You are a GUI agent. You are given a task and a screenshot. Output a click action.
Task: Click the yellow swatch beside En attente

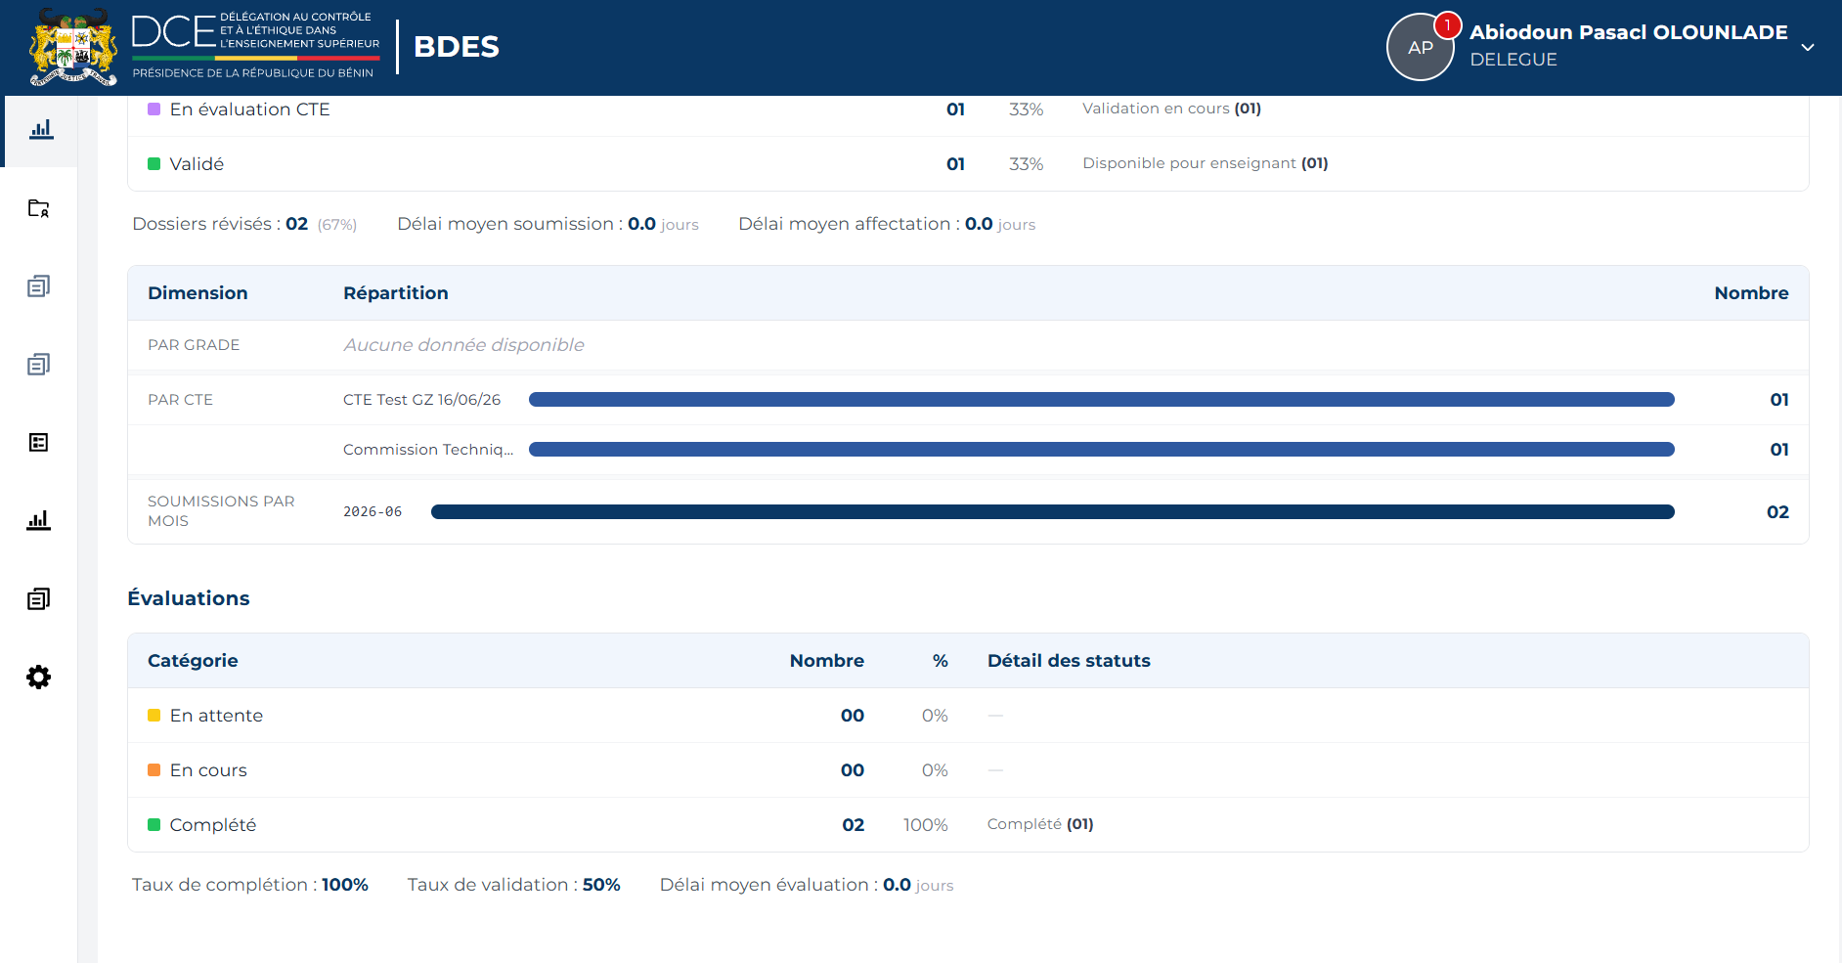[x=153, y=716]
